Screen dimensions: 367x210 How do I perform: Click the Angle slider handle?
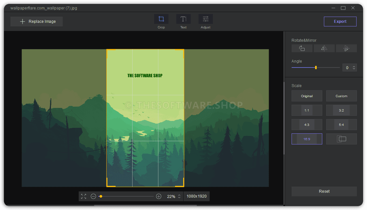(x=316, y=67)
